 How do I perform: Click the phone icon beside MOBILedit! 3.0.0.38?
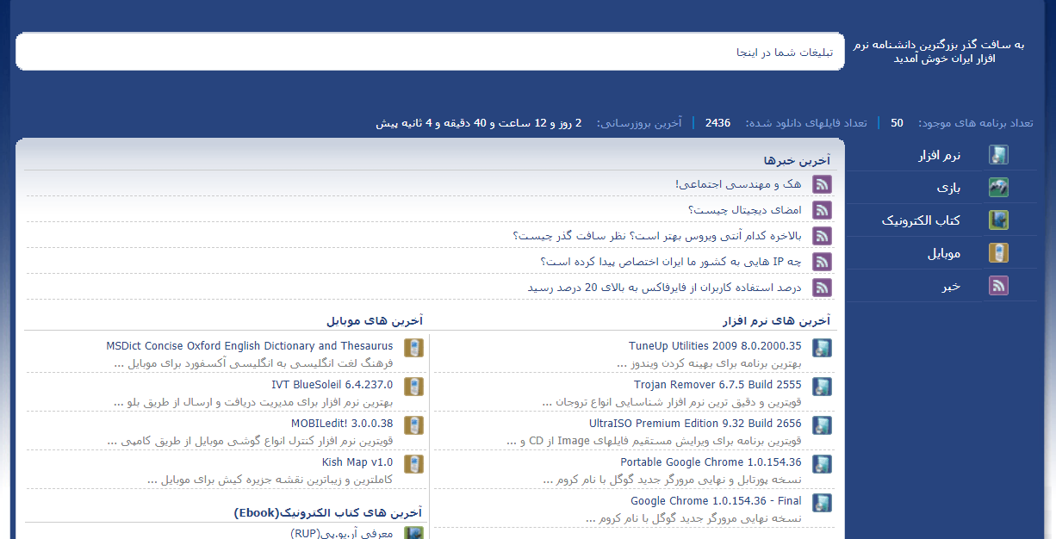(414, 425)
